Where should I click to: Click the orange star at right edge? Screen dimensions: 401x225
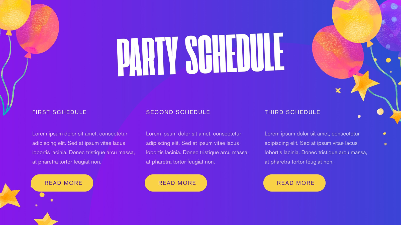pos(396,116)
